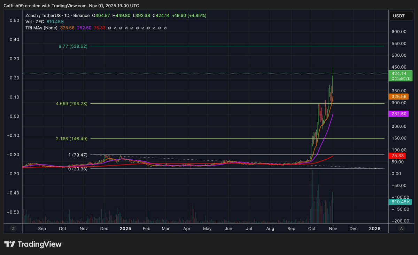Click the 2025 label on the time axis
Viewport: 418px width, 255px height.
click(x=125, y=229)
